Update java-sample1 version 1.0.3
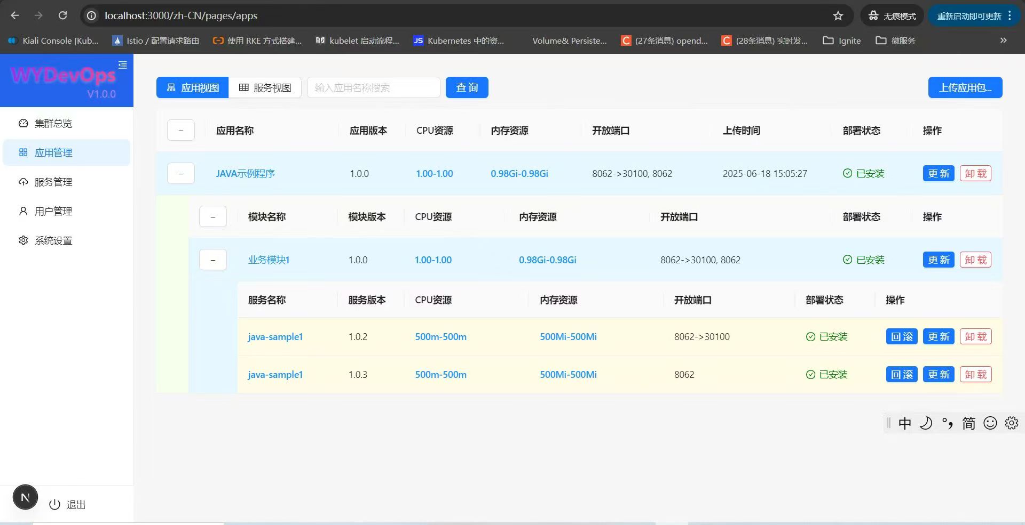Viewport: 1025px width, 525px height. 939,374
